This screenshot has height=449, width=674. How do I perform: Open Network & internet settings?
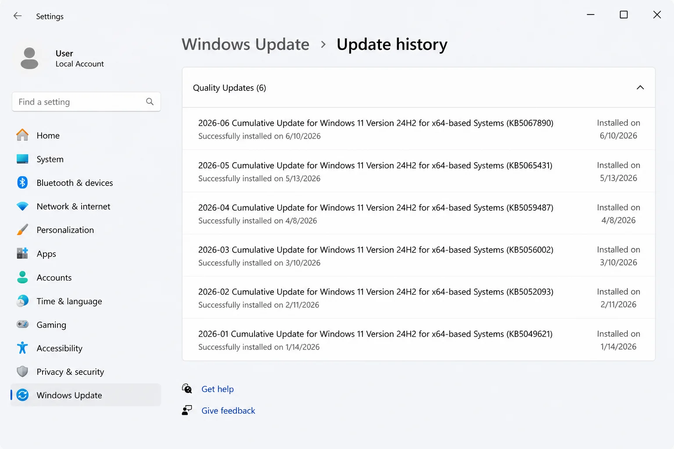coord(86,207)
